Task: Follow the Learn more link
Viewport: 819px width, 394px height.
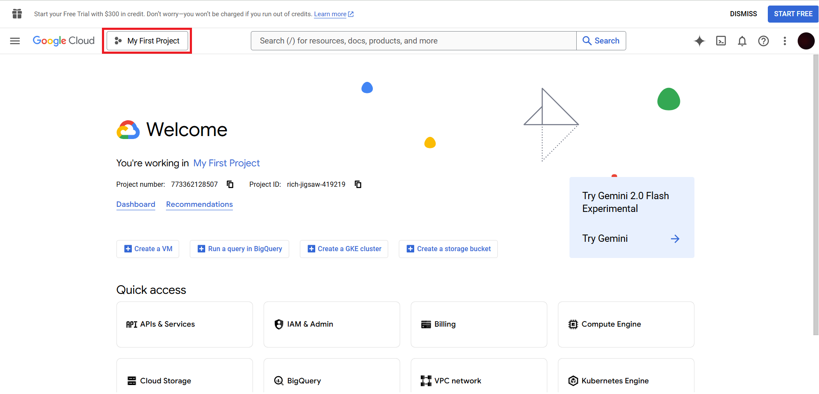Action: click(334, 14)
